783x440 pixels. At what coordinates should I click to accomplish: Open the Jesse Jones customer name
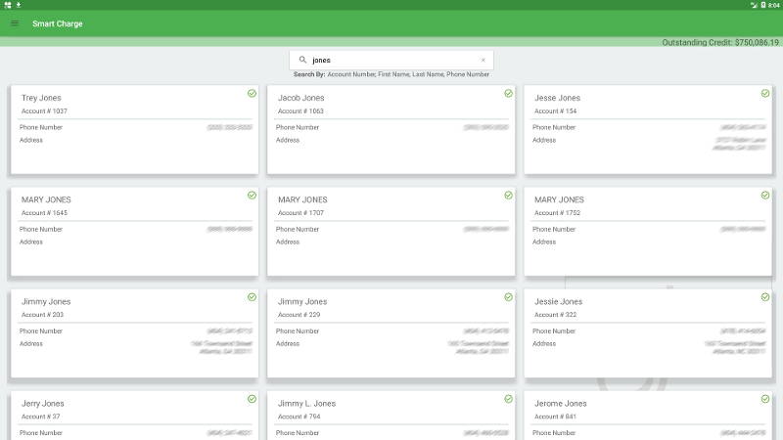(557, 98)
